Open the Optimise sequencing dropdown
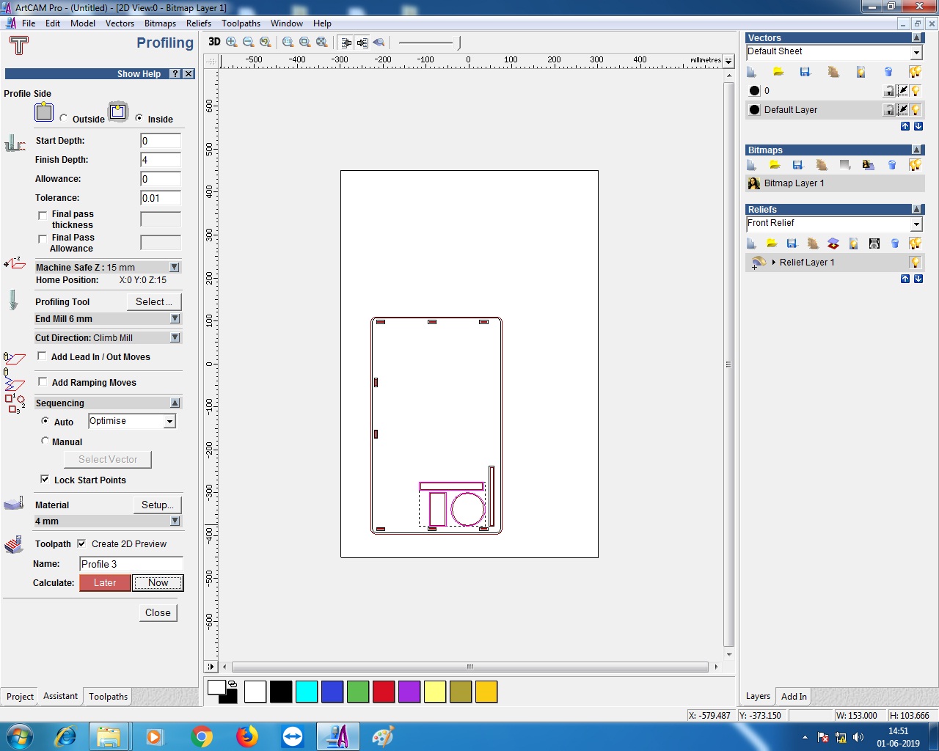The height and width of the screenshot is (751, 939). 169,422
